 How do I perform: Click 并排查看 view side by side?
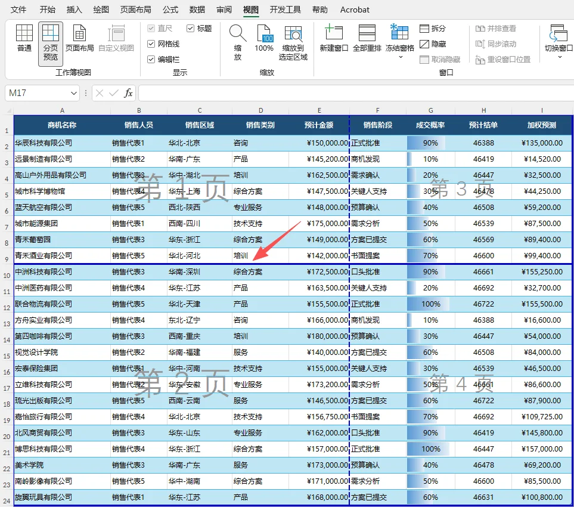click(495, 29)
